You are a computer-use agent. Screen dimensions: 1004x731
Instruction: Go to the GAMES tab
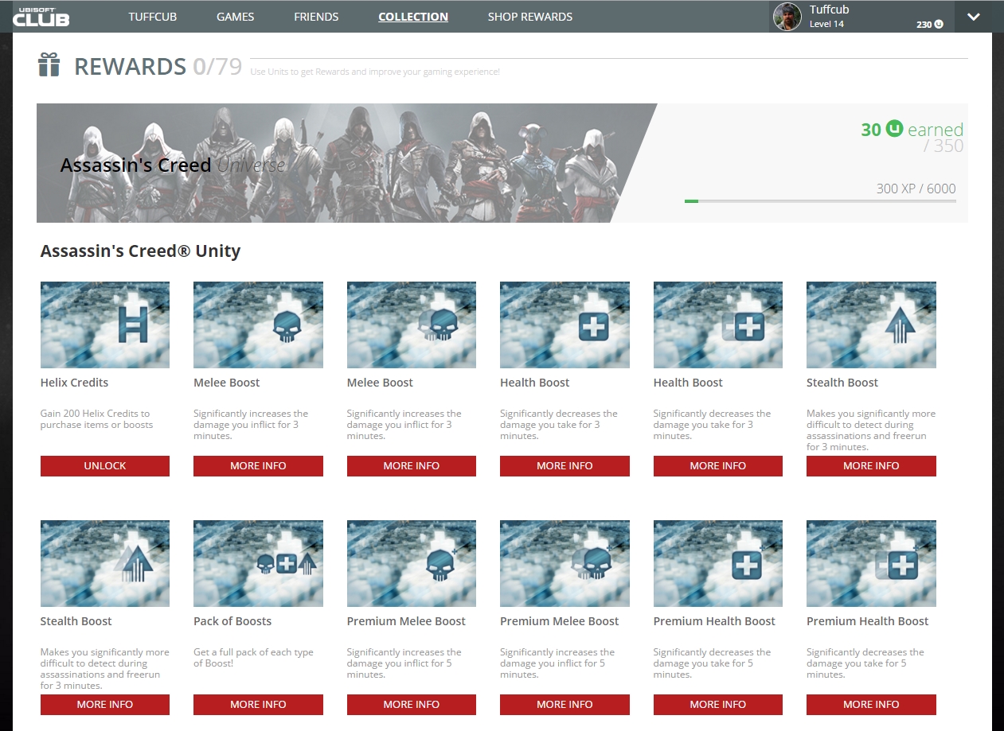coord(236,17)
